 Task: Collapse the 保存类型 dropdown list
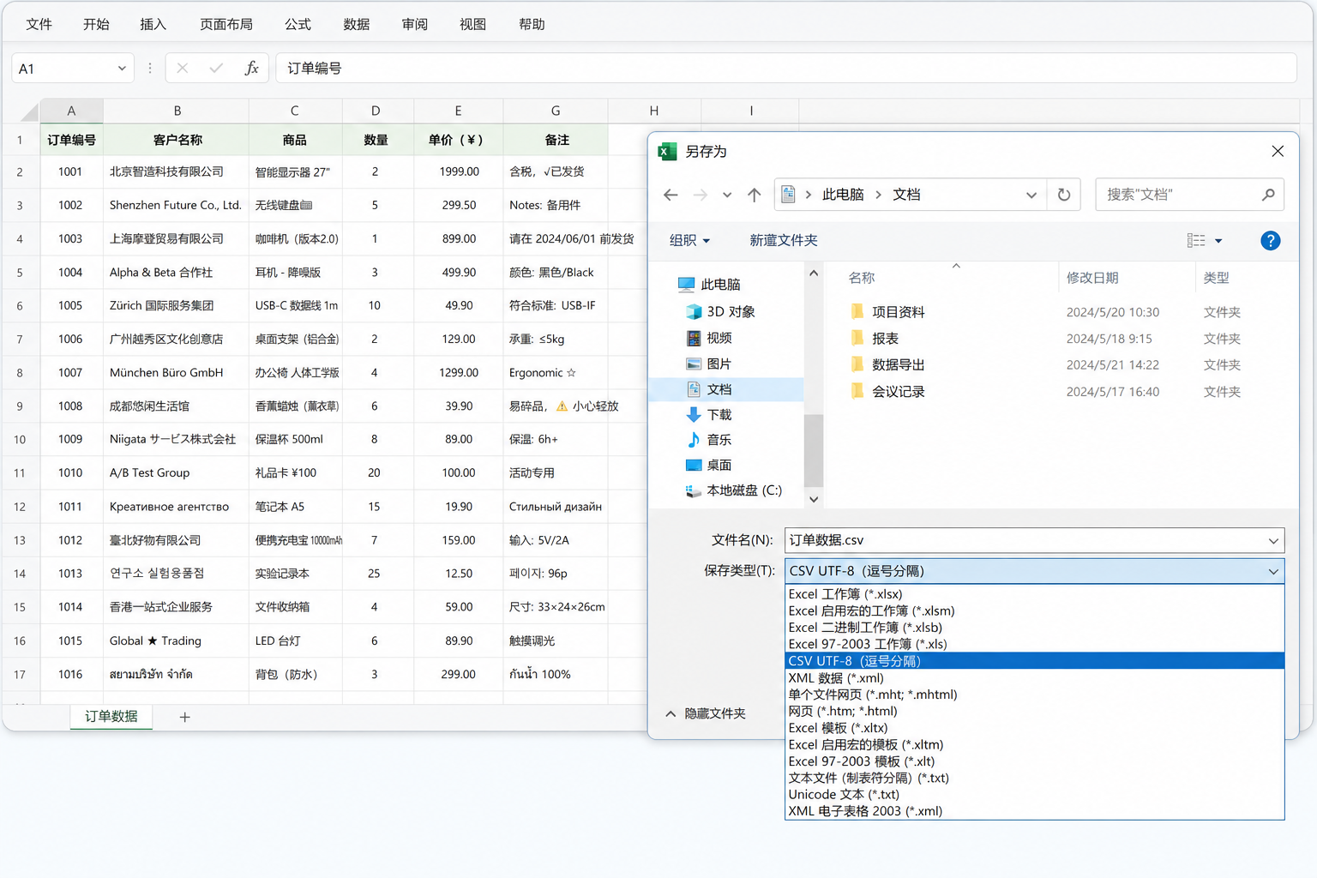coord(1273,572)
